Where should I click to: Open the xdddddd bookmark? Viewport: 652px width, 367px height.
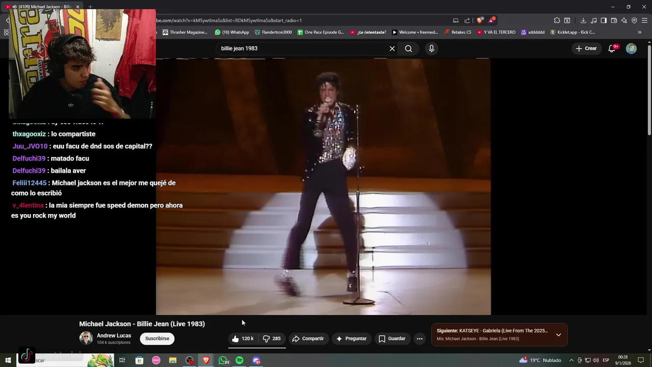coord(532,32)
